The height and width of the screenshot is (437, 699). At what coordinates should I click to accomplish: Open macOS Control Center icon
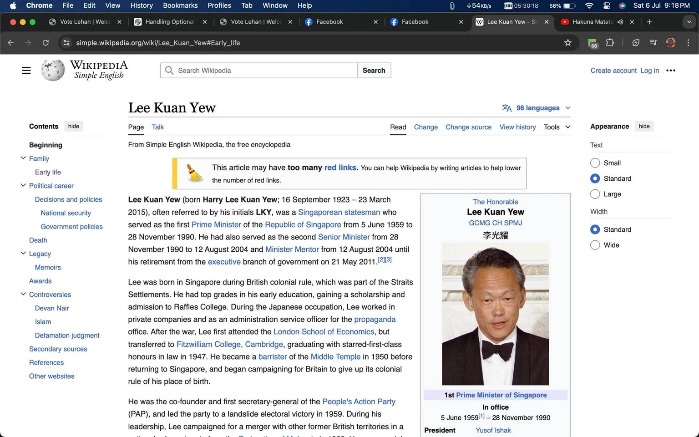(607, 5)
